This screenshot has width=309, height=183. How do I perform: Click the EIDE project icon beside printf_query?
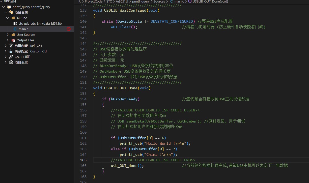pyautogui.click(x=9, y=7)
